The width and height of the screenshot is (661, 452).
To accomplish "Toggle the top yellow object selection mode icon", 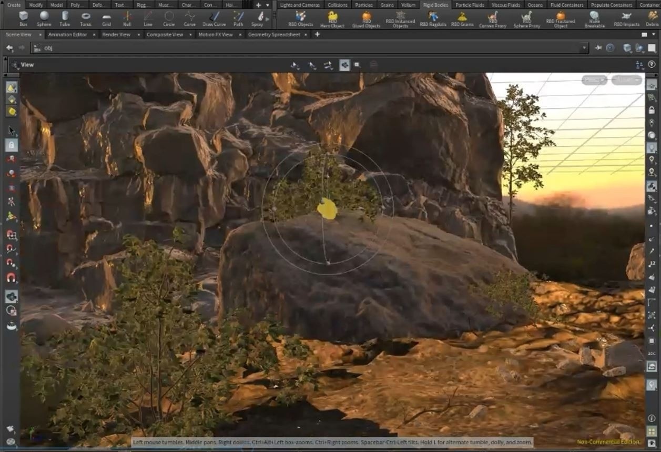I will click(12, 87).
